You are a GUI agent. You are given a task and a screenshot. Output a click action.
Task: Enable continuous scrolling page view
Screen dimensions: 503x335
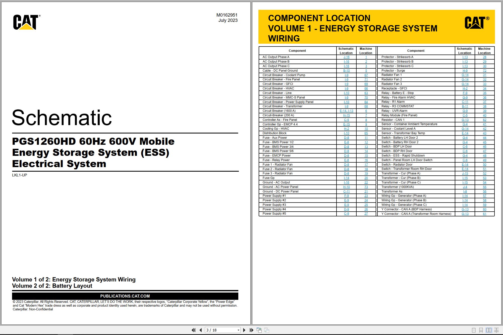pyautogui.click(x=481, y=330)
